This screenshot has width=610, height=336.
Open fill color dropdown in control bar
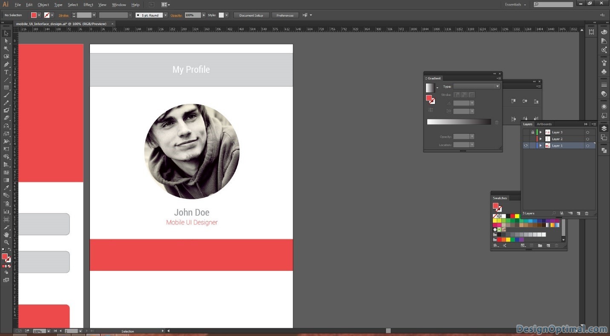pyautogui.click(x=40, y=15)
